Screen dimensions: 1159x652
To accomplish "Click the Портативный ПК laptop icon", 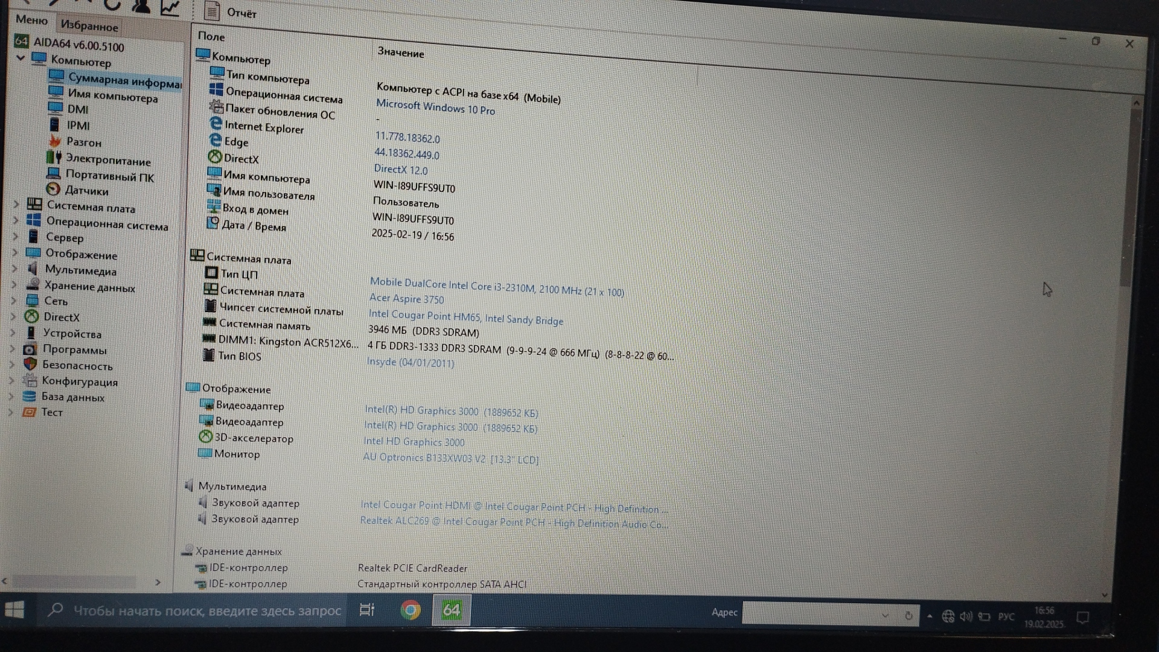I will (53, 173).
